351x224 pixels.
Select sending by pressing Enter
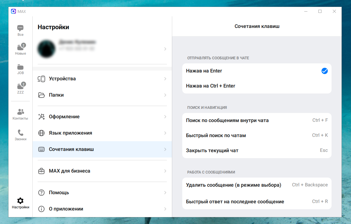coord(204,71)
